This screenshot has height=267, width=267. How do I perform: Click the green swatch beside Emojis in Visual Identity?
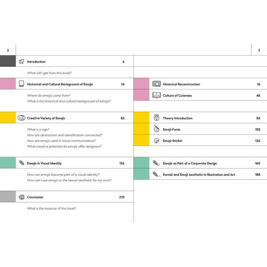pyautogui.click(x=8, y=162)
